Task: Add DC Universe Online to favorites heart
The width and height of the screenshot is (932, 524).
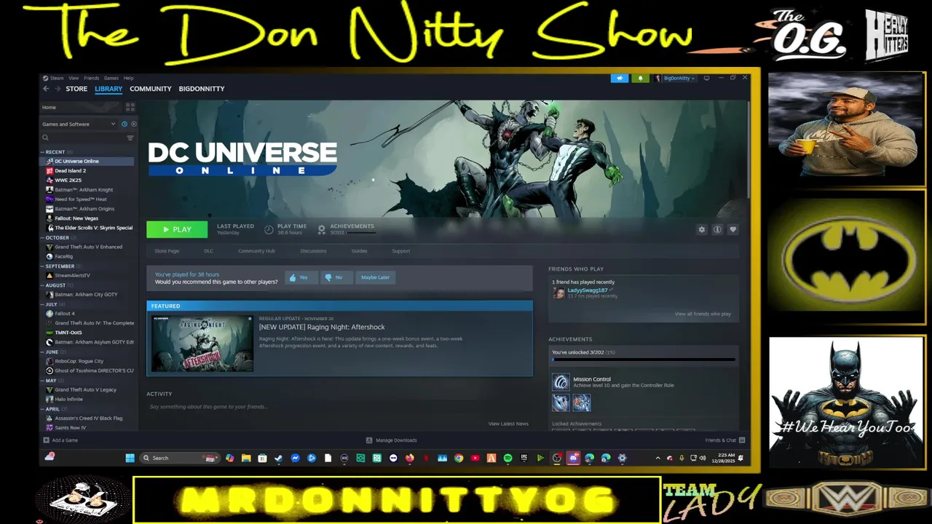Action: [733, 229]
